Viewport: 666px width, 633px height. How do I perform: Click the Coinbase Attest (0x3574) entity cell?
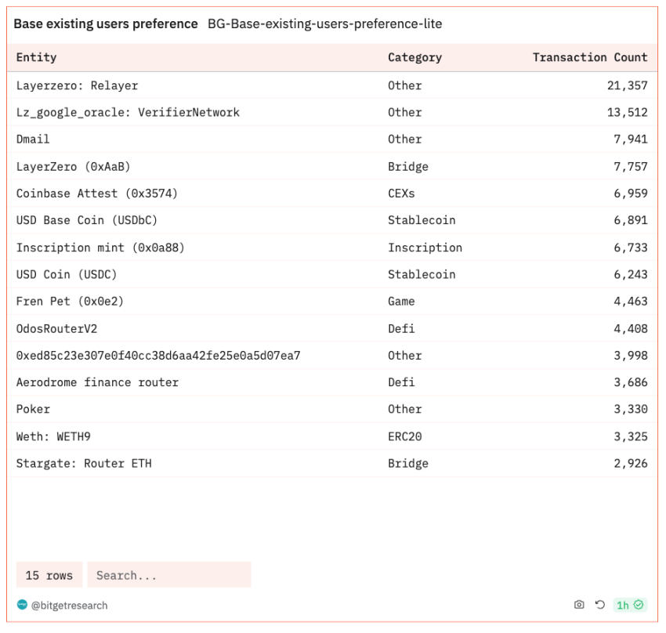90,194
